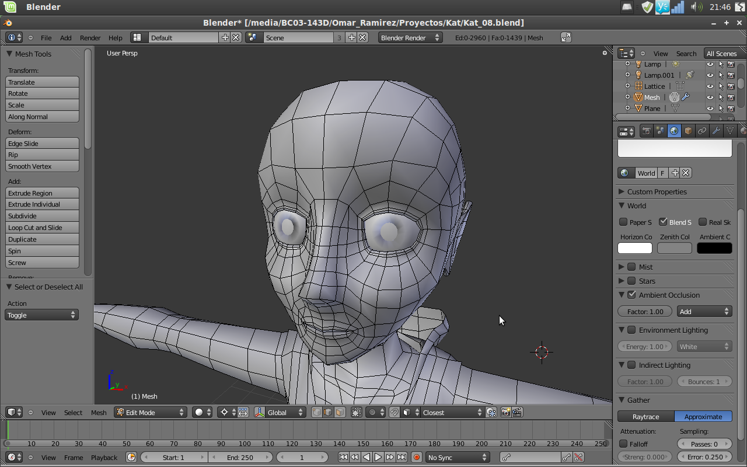The width and height of the screenshot is (747, 467).
Task: Click the Subdivide button in Mesh Tools
Action: (42, 216)
